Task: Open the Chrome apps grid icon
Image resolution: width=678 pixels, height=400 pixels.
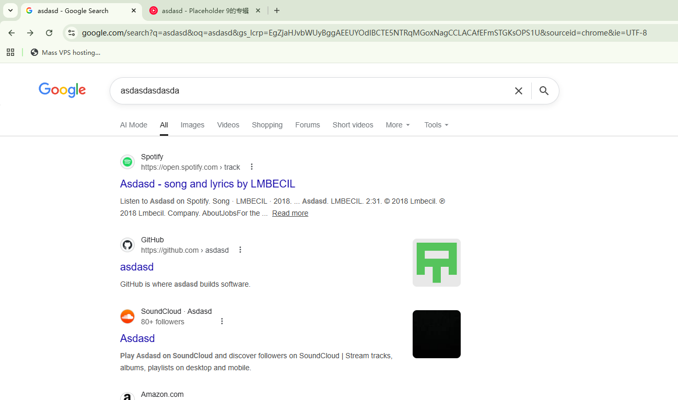Action: tap(10, 52)
